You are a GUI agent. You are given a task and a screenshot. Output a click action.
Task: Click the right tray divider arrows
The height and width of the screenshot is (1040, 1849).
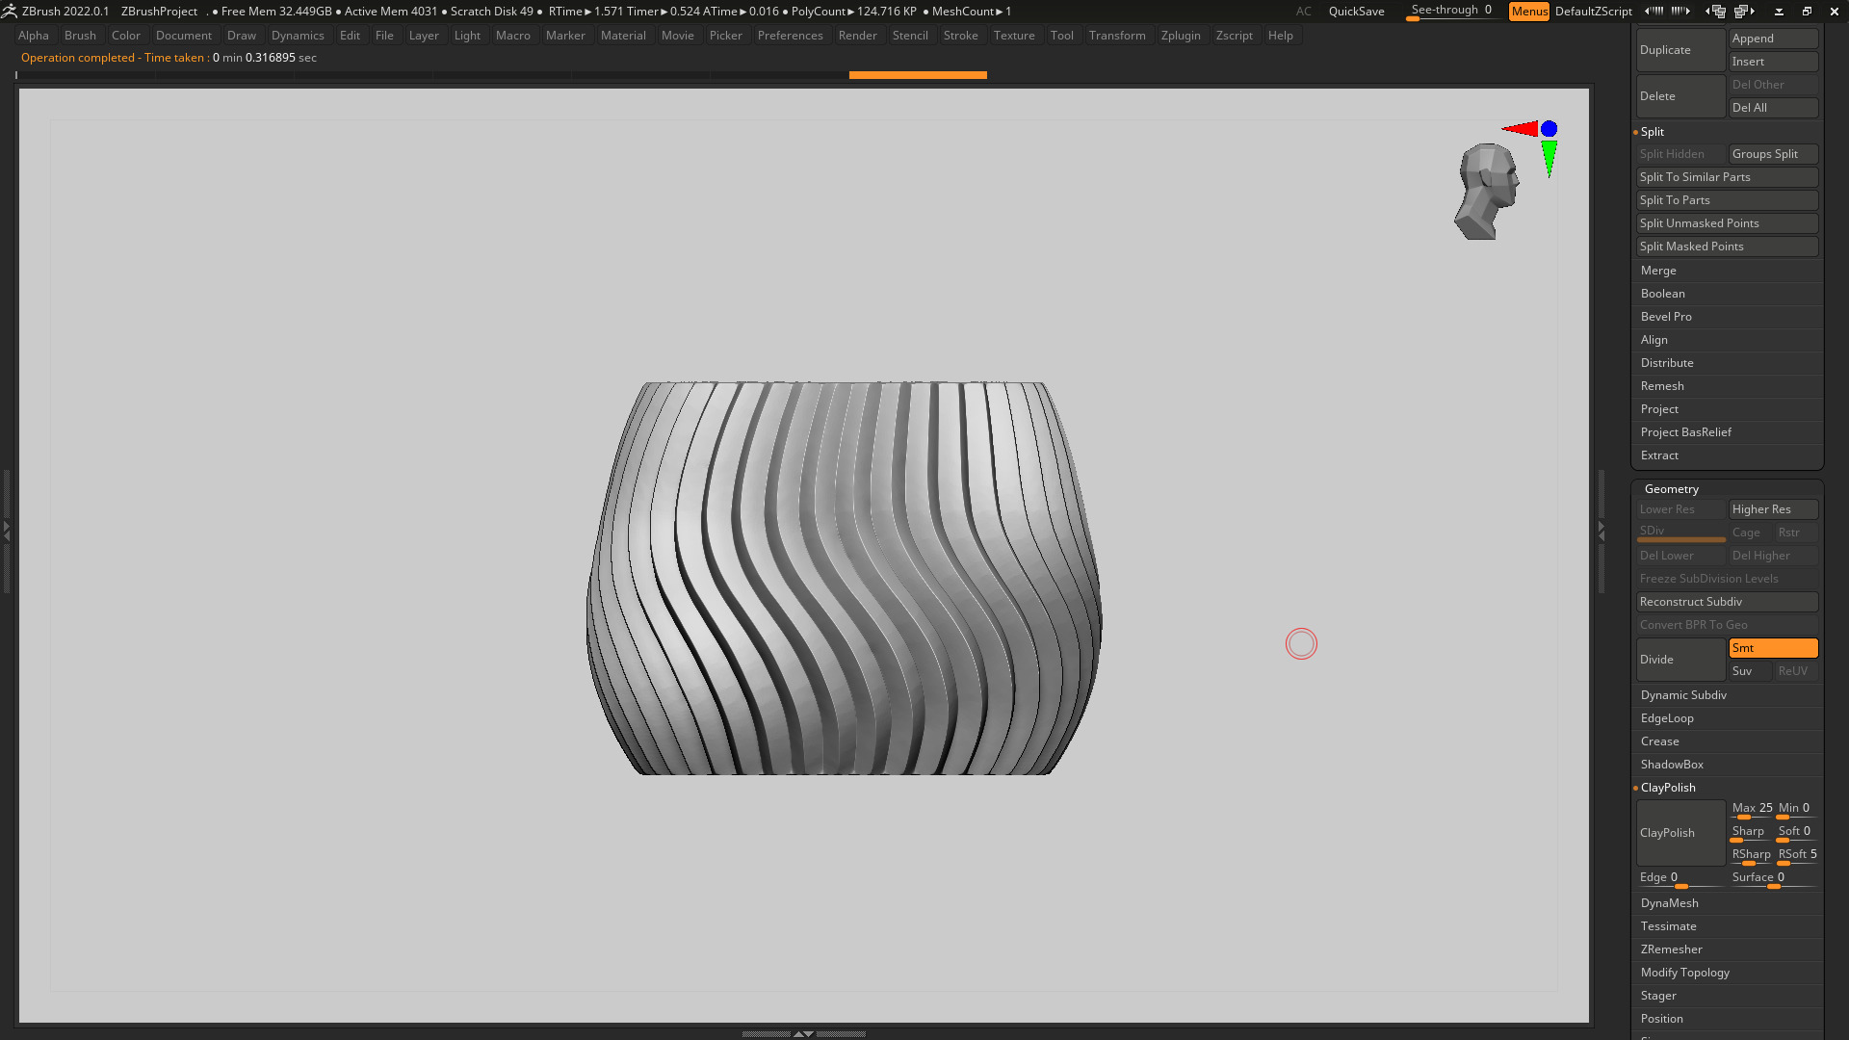point(1602,531)
